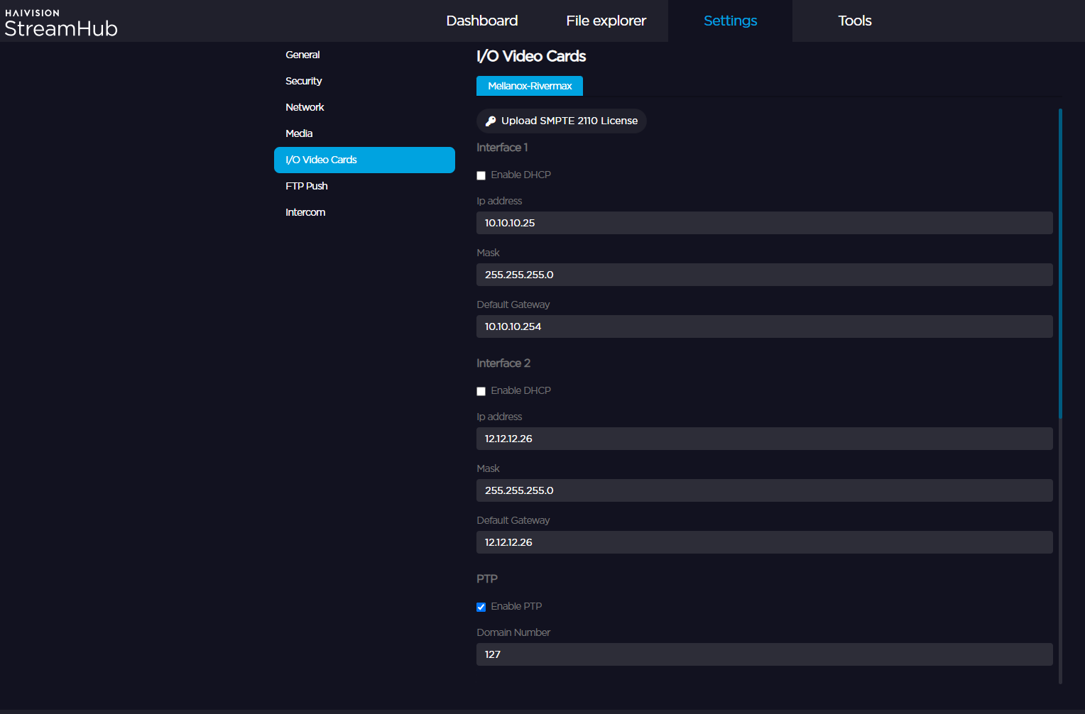Select the PTP Domain Number field
This screenshot has height=714, width=1085.
[x=764, y=654]
